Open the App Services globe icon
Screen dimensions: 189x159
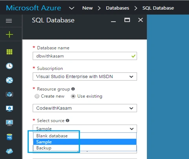click(x=9, y=80)
